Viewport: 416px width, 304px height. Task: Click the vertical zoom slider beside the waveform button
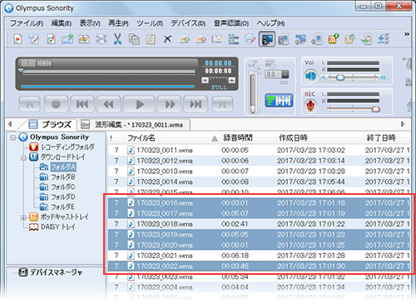tap(253, 92)
